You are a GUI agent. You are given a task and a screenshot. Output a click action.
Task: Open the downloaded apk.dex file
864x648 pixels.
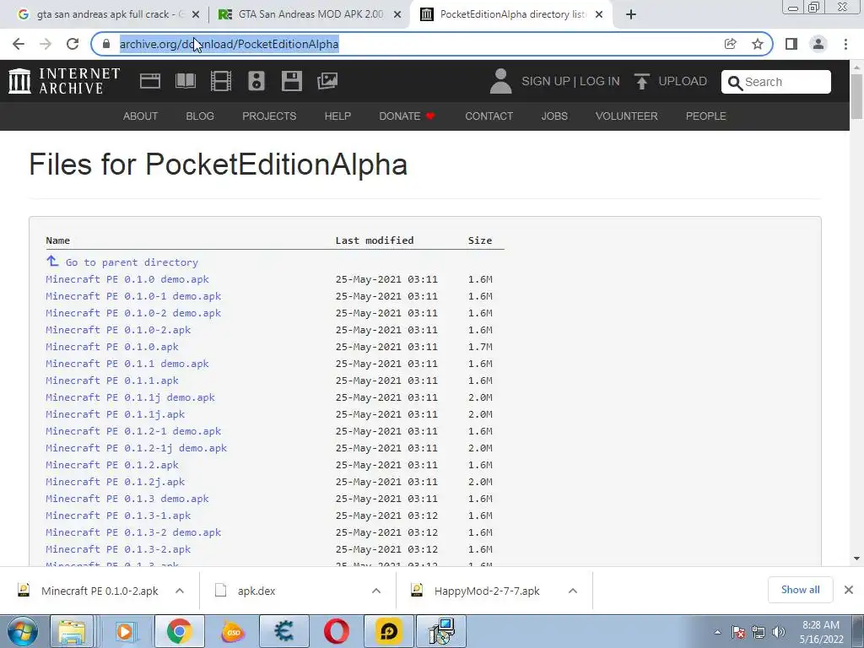[x=256, y=591]
